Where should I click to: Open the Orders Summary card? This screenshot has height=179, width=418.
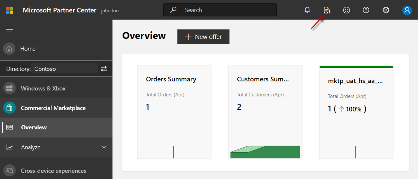click(x=174, y=112)
